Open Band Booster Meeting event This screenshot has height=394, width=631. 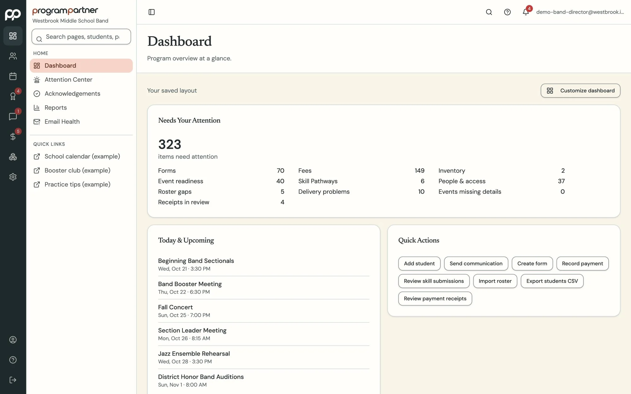tap(264, 288)
